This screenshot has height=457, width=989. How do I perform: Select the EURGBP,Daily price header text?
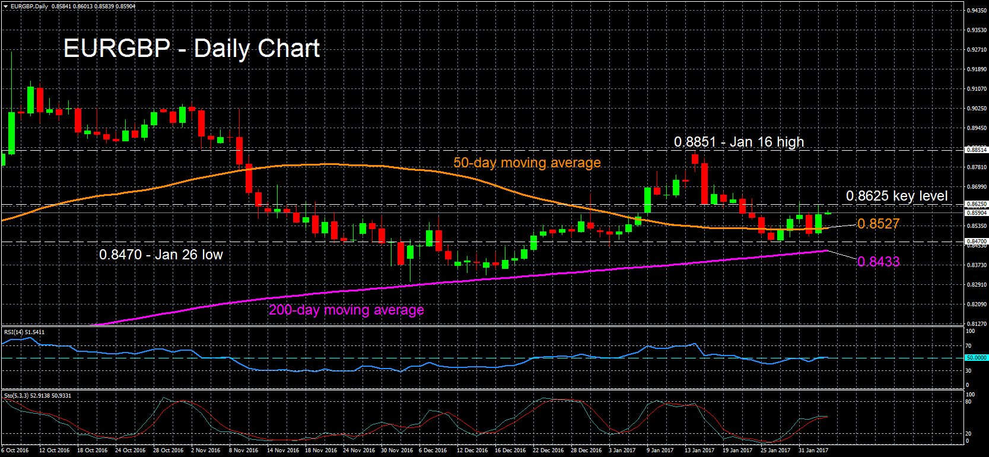(73, 7)
